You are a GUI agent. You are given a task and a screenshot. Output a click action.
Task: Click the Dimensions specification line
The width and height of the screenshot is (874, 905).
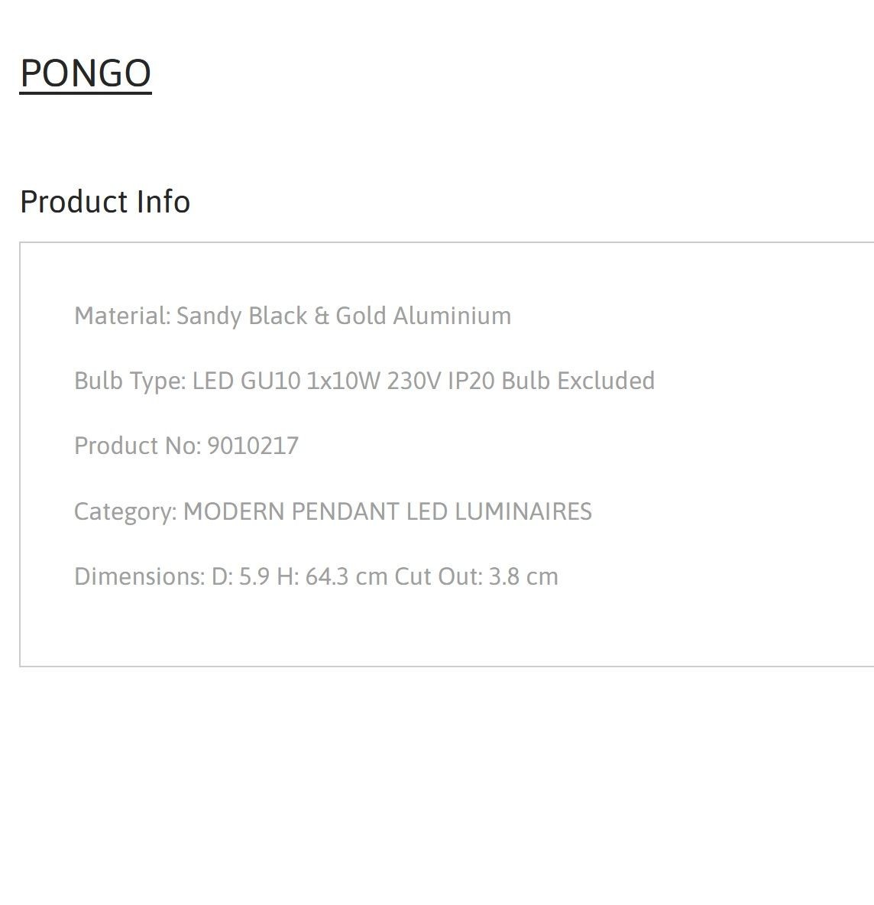(316, 576)
